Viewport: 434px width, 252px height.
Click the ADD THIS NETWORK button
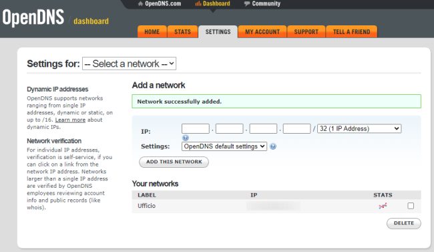[174, 162]
